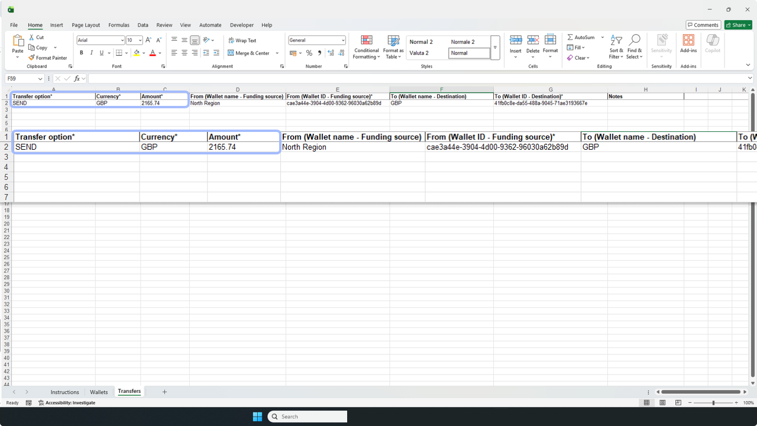Open the font size dropdown showing 10
The height and width of the screenshot is (426, 757).
(x=140, y=40)
